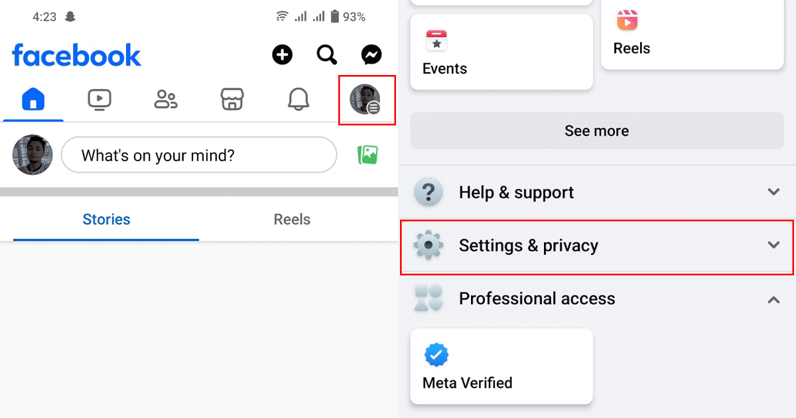Open the Marketplace storefront icon
Screen dimensions: 796x418
(x=232, y=100)
